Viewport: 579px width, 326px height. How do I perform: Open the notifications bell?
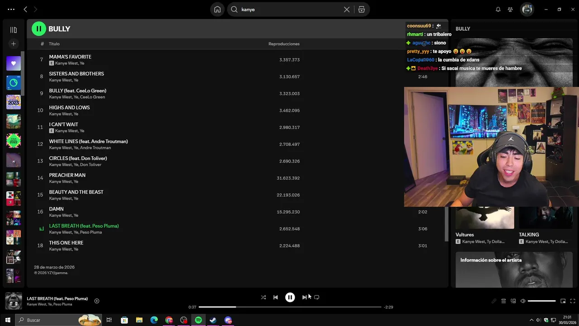click(x=498, y=10)
